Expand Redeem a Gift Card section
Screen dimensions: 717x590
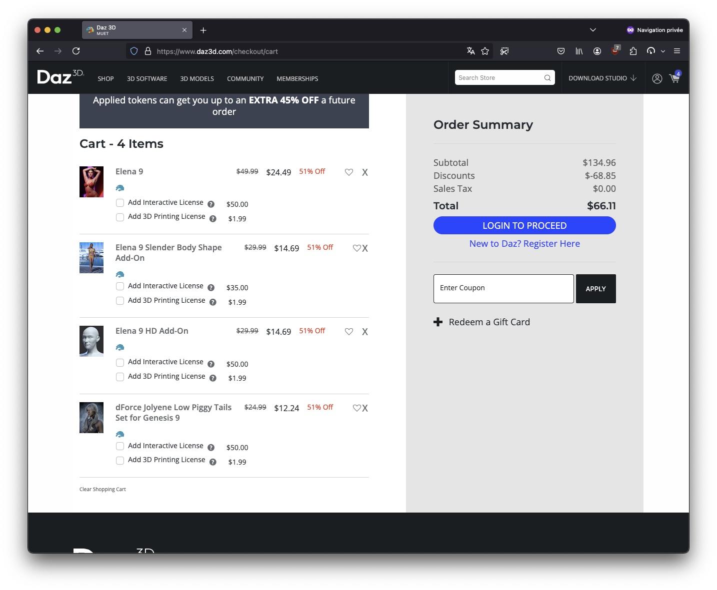481,322
